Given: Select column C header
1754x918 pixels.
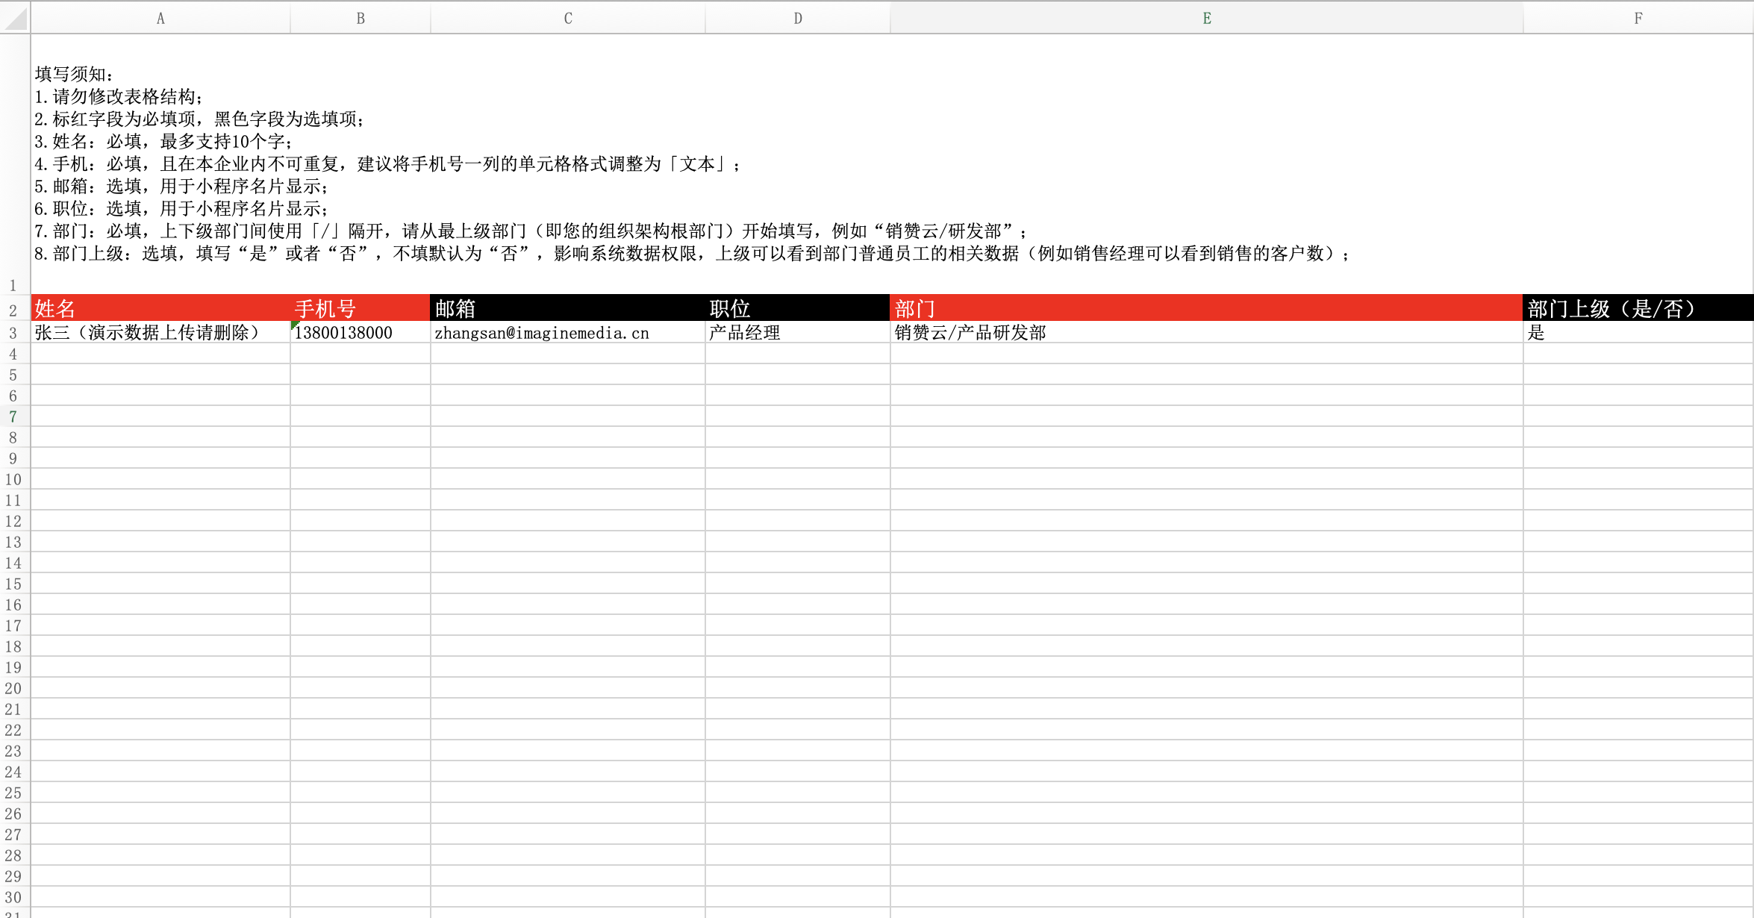Looking at the screenshot, I should click(x=568, y=18).
